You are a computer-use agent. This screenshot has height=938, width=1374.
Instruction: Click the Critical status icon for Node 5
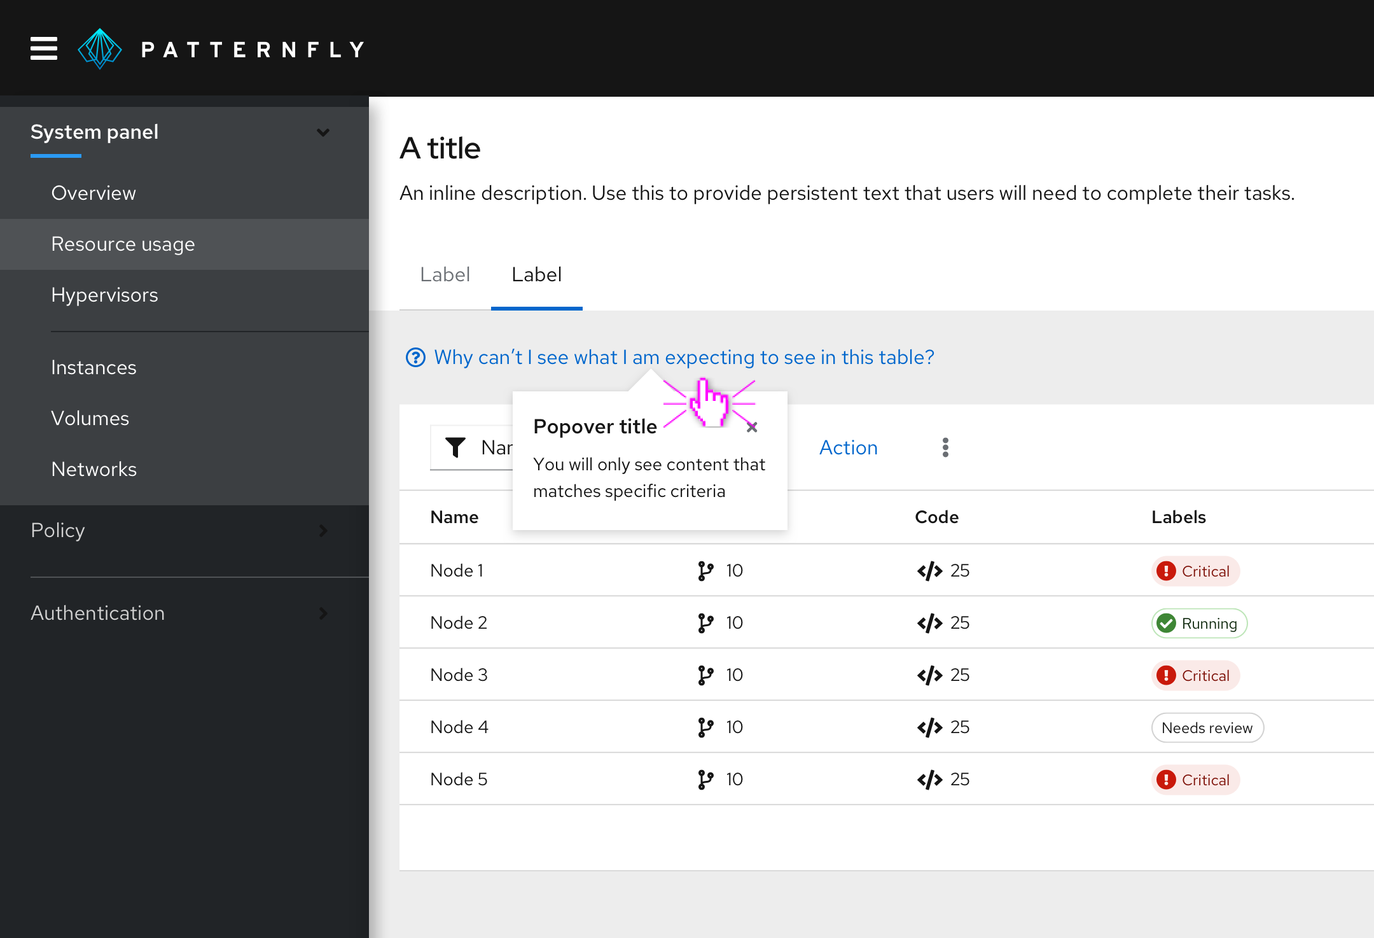coord(1165,780)
